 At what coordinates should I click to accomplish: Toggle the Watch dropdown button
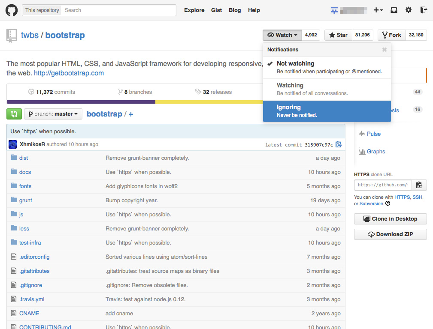pos(282,35)
